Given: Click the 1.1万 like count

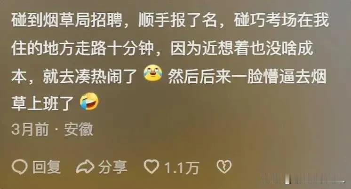Looking at the screenshot, I should pyautogui.click(x=182, y=167).
